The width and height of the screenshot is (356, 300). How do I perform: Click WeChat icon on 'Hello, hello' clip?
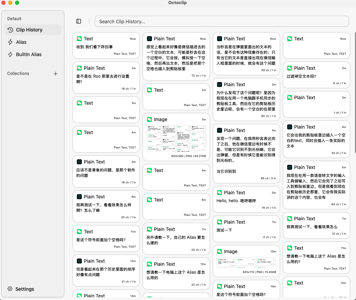tap(220, 193)
